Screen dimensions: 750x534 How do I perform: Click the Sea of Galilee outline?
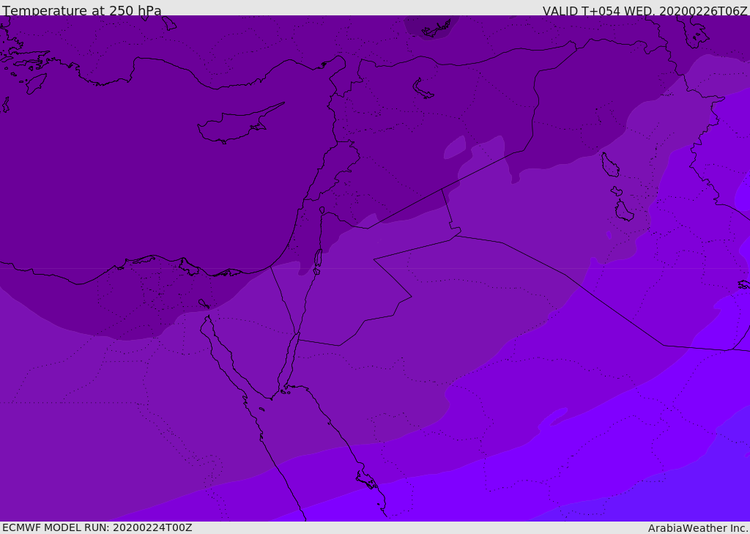click(x=322, y=210)
